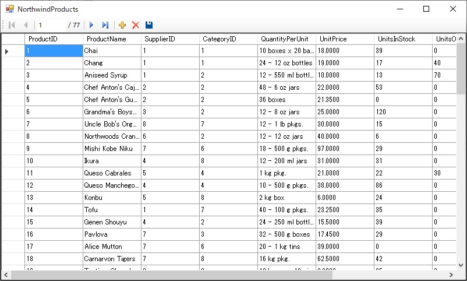Select the Pavlova product name cell

tap(112, 234)
